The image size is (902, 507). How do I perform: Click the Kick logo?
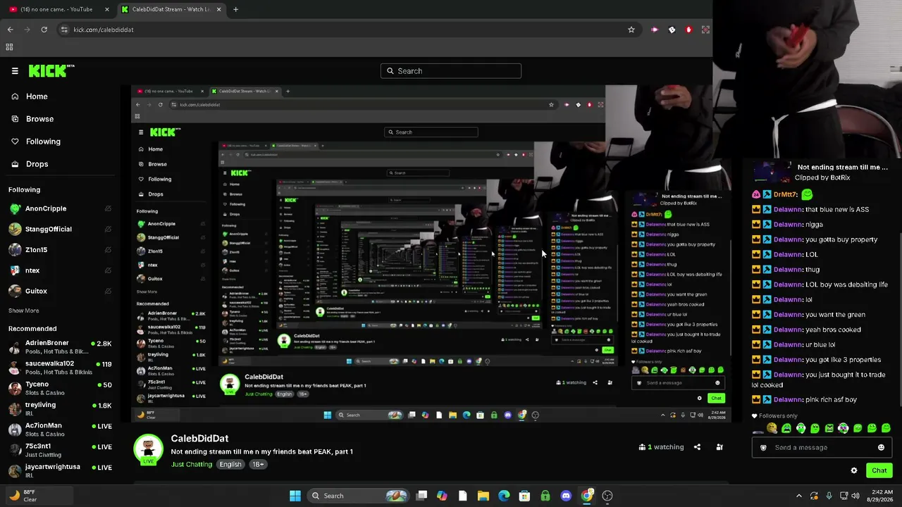pos(51,70)
